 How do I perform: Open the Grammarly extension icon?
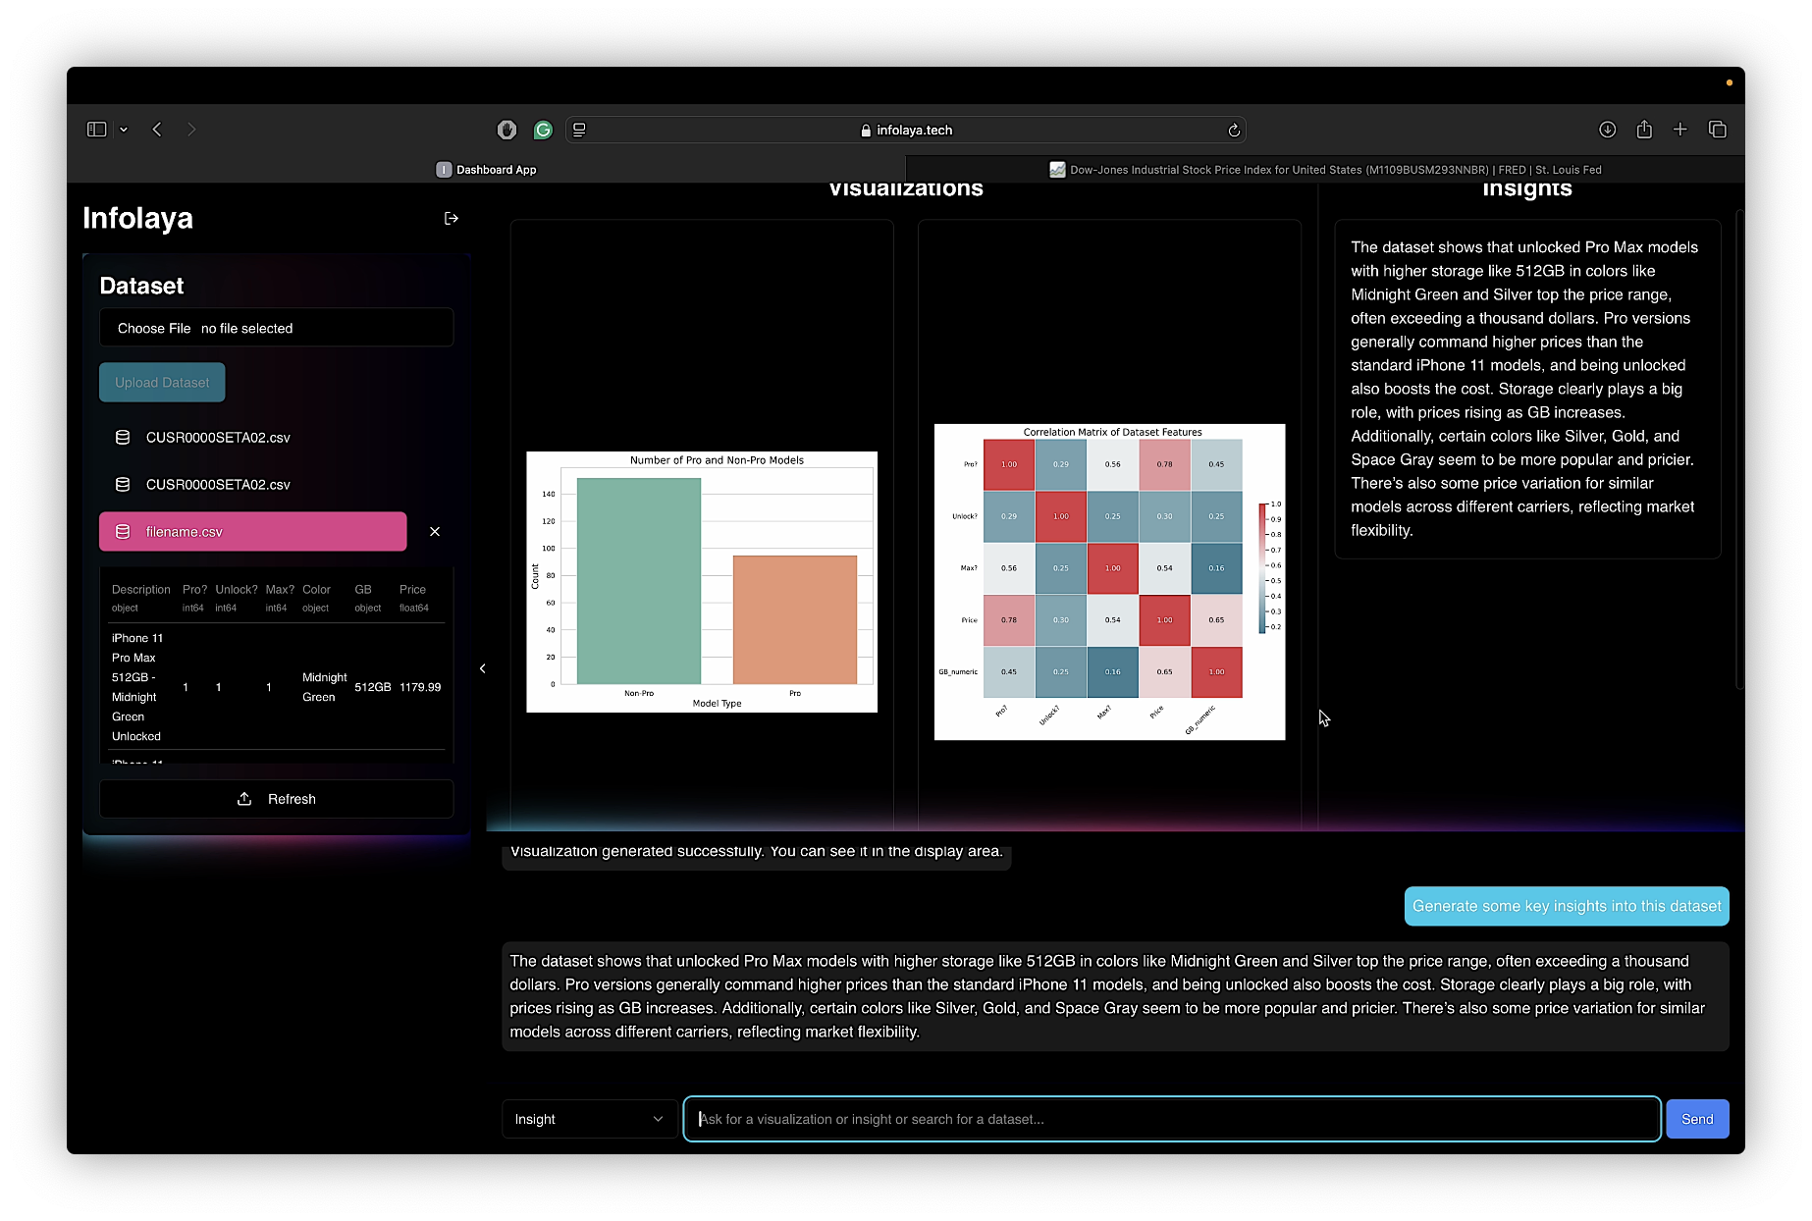point(543,129)
